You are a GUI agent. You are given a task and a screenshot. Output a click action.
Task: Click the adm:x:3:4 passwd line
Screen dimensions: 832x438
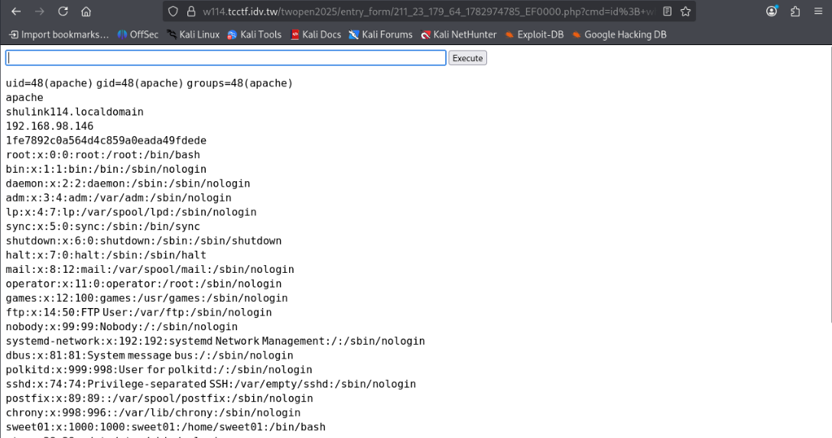coord(119,198)
